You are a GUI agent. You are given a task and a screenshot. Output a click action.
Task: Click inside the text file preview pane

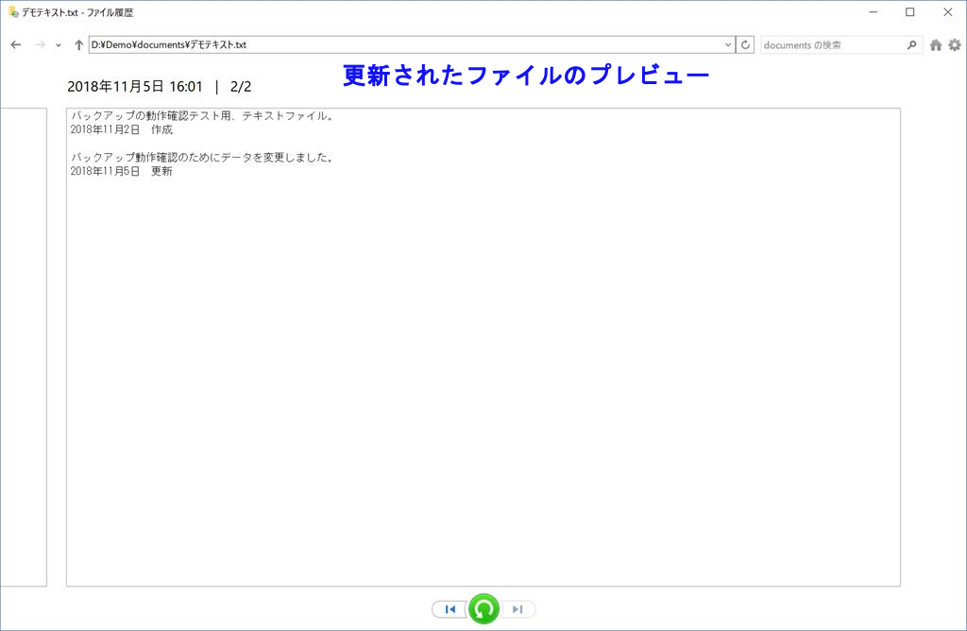(x=483, y=378)
